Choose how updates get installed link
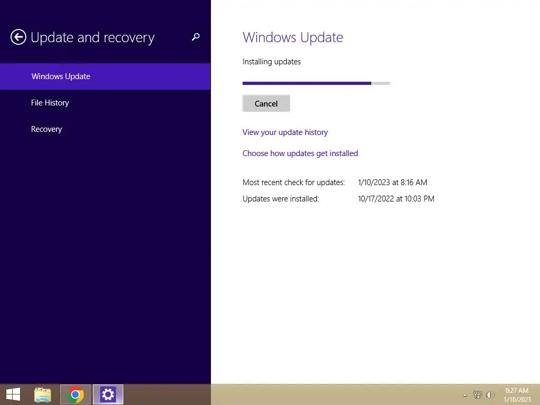Viewport: 540px width, 405px height. pos(300,153)
